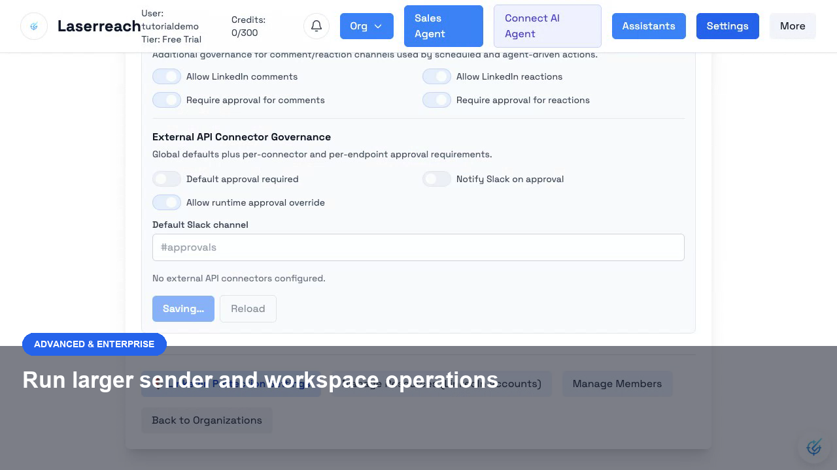837x470 pixels.
Task: Open the notifications bell
Action: [x=316, y=26]
